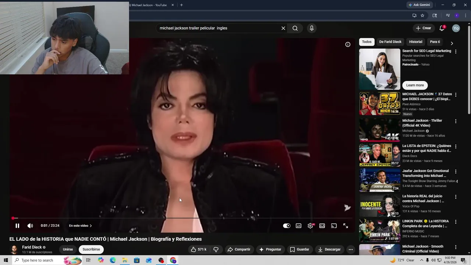Open more actions ellipsis beside Descargar
Screen dimensions: 471x265
(351, 249)
